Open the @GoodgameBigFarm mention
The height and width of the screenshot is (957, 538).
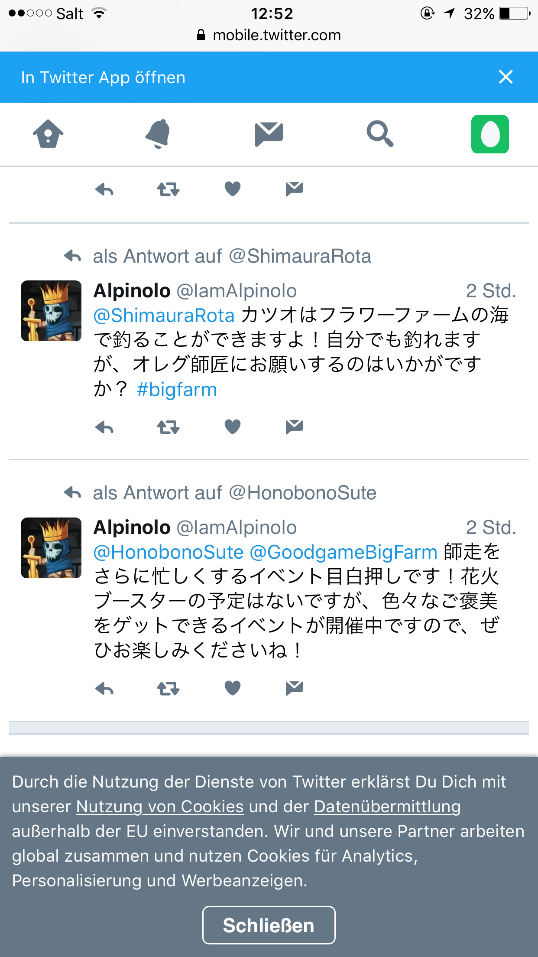tap(344, 552)
